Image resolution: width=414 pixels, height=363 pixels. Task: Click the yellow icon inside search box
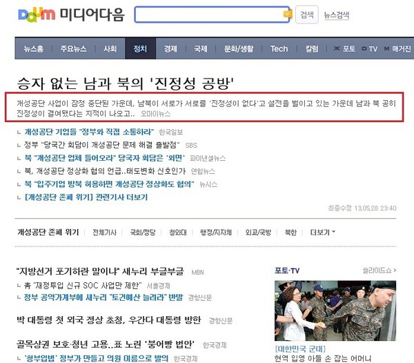point(287,14)
